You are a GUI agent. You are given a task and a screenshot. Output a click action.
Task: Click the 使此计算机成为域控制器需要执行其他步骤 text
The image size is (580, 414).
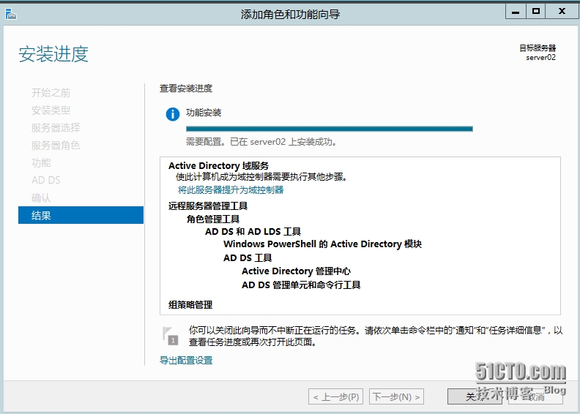point(262,177)
